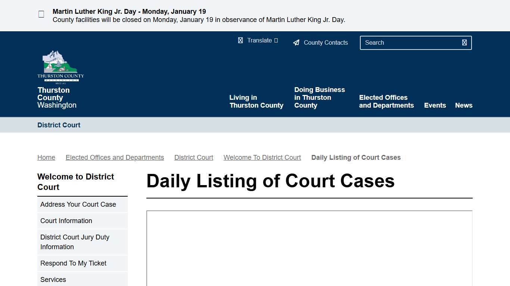
Task: Click the Home breadcrumb link
Action: tap(46, 157)
